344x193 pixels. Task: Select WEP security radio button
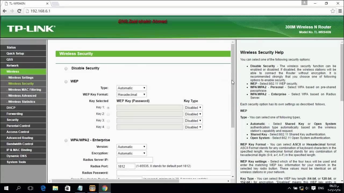(66, 81)
